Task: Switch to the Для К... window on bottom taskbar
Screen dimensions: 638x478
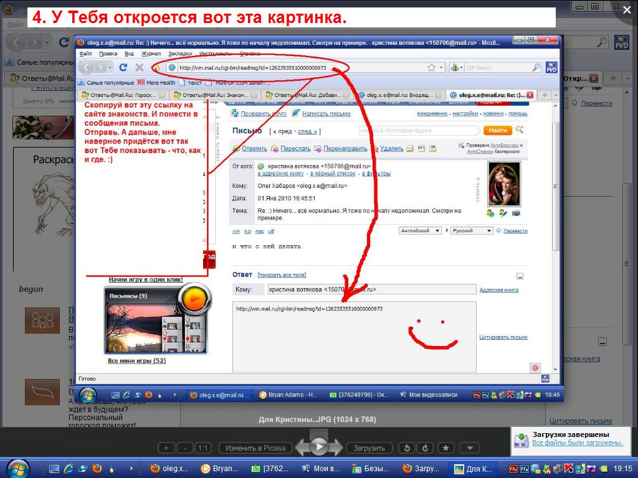Action: [474, 469]
